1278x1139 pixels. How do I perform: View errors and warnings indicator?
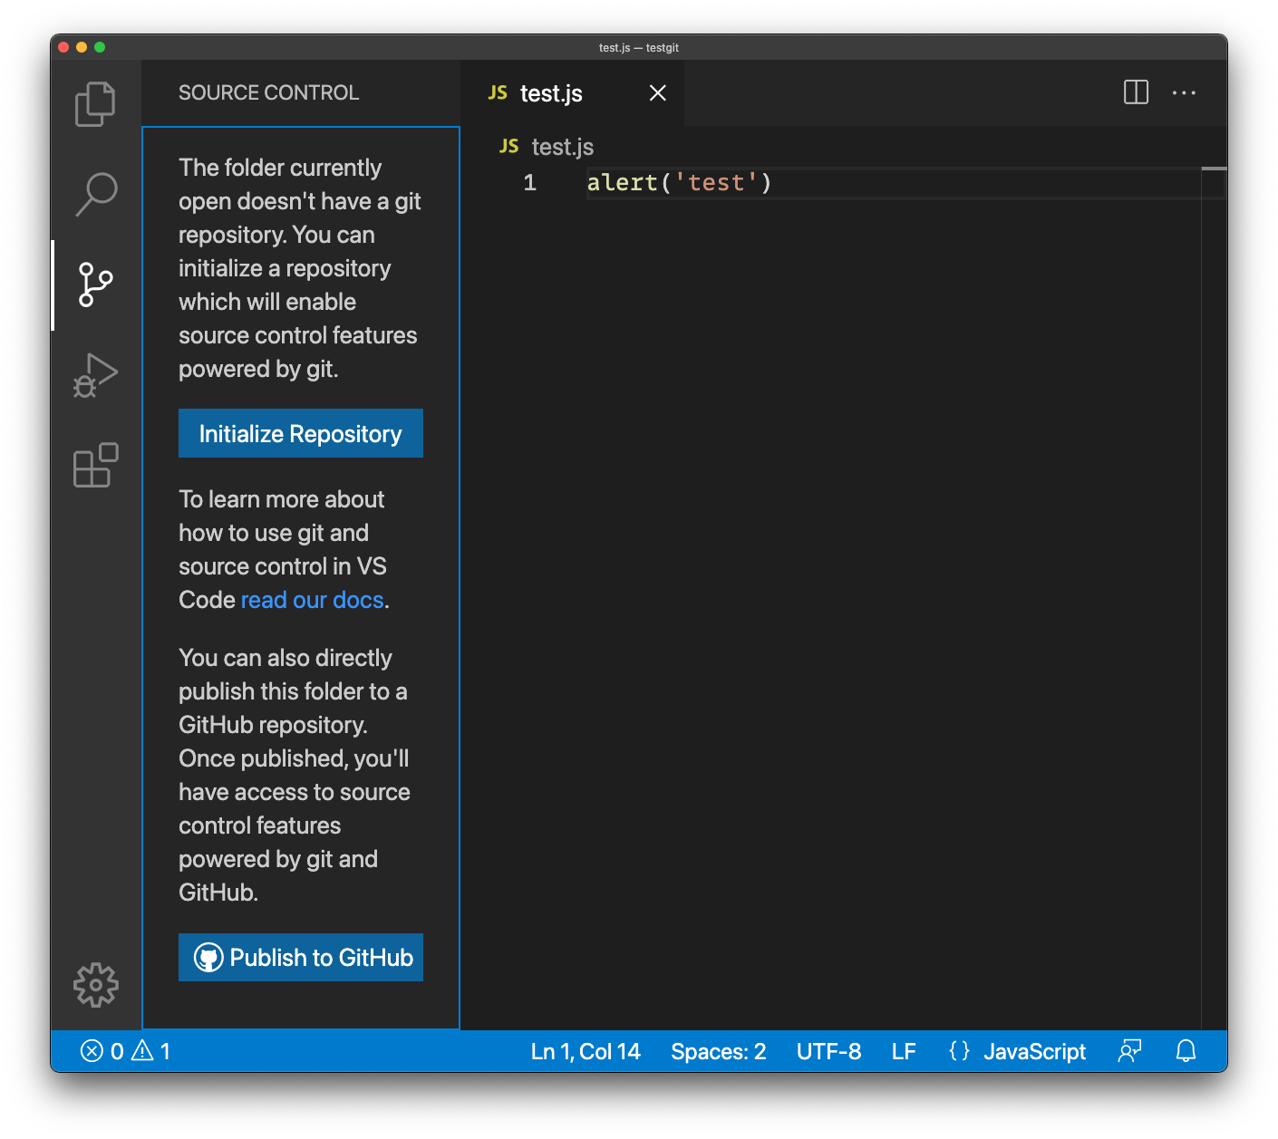coord(125,1051)
